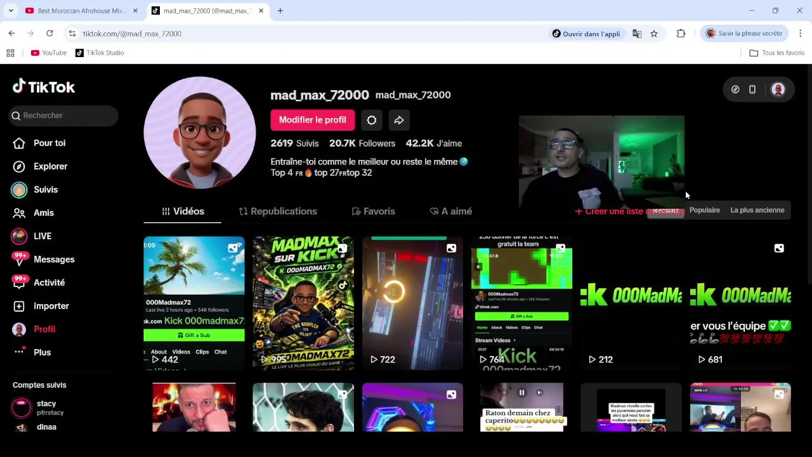
Task: Go to the Explorer page
Action: click(x=41, y=166)
